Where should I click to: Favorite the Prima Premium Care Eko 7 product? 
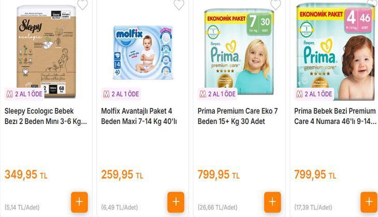click(275, 5)
